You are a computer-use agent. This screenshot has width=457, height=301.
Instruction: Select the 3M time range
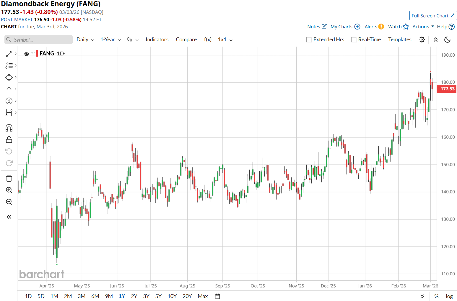pyautogui.click(x=82, y=296)
